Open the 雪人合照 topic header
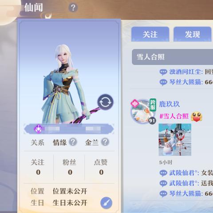This screenshot has height=213, width=213. 172,57
